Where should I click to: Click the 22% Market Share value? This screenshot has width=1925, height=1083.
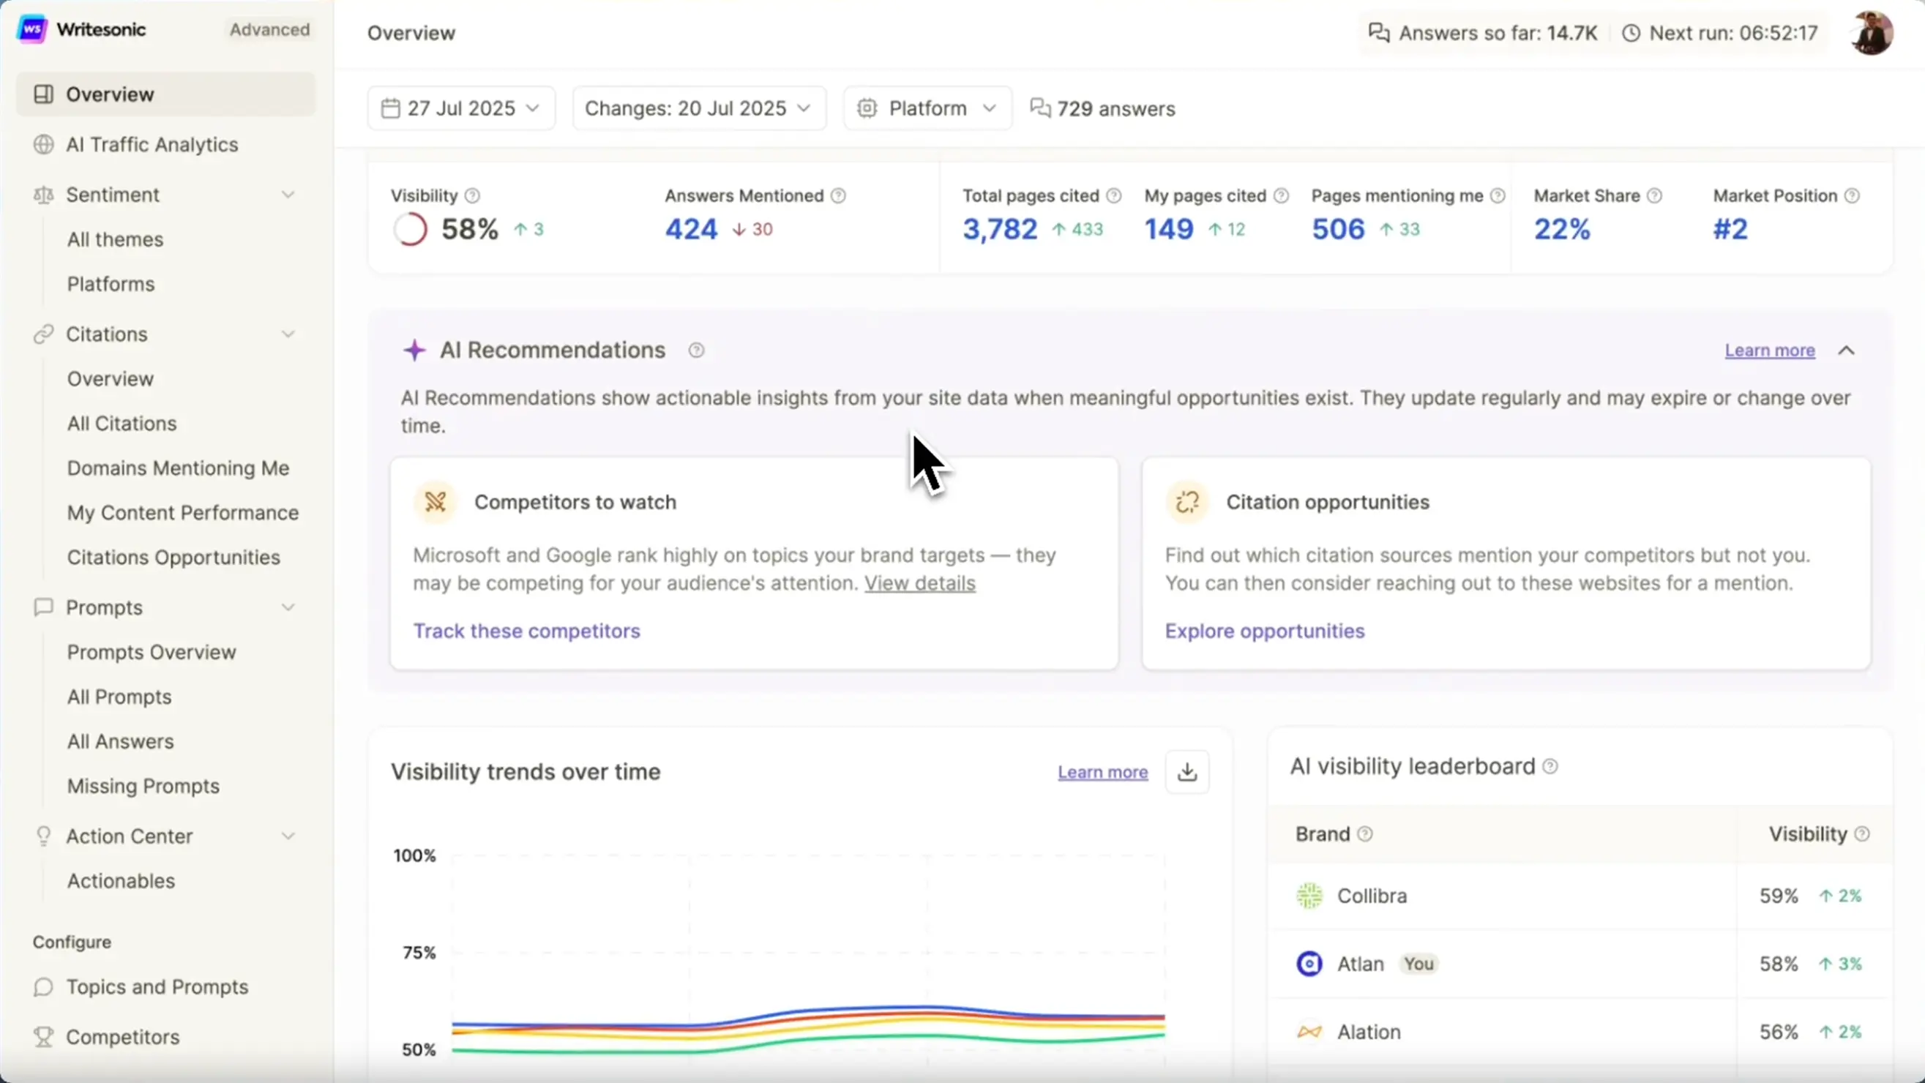coord(1562,229)
